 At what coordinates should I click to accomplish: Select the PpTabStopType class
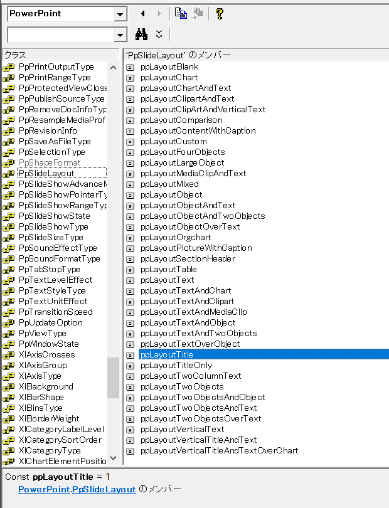(x=50, y=269)
